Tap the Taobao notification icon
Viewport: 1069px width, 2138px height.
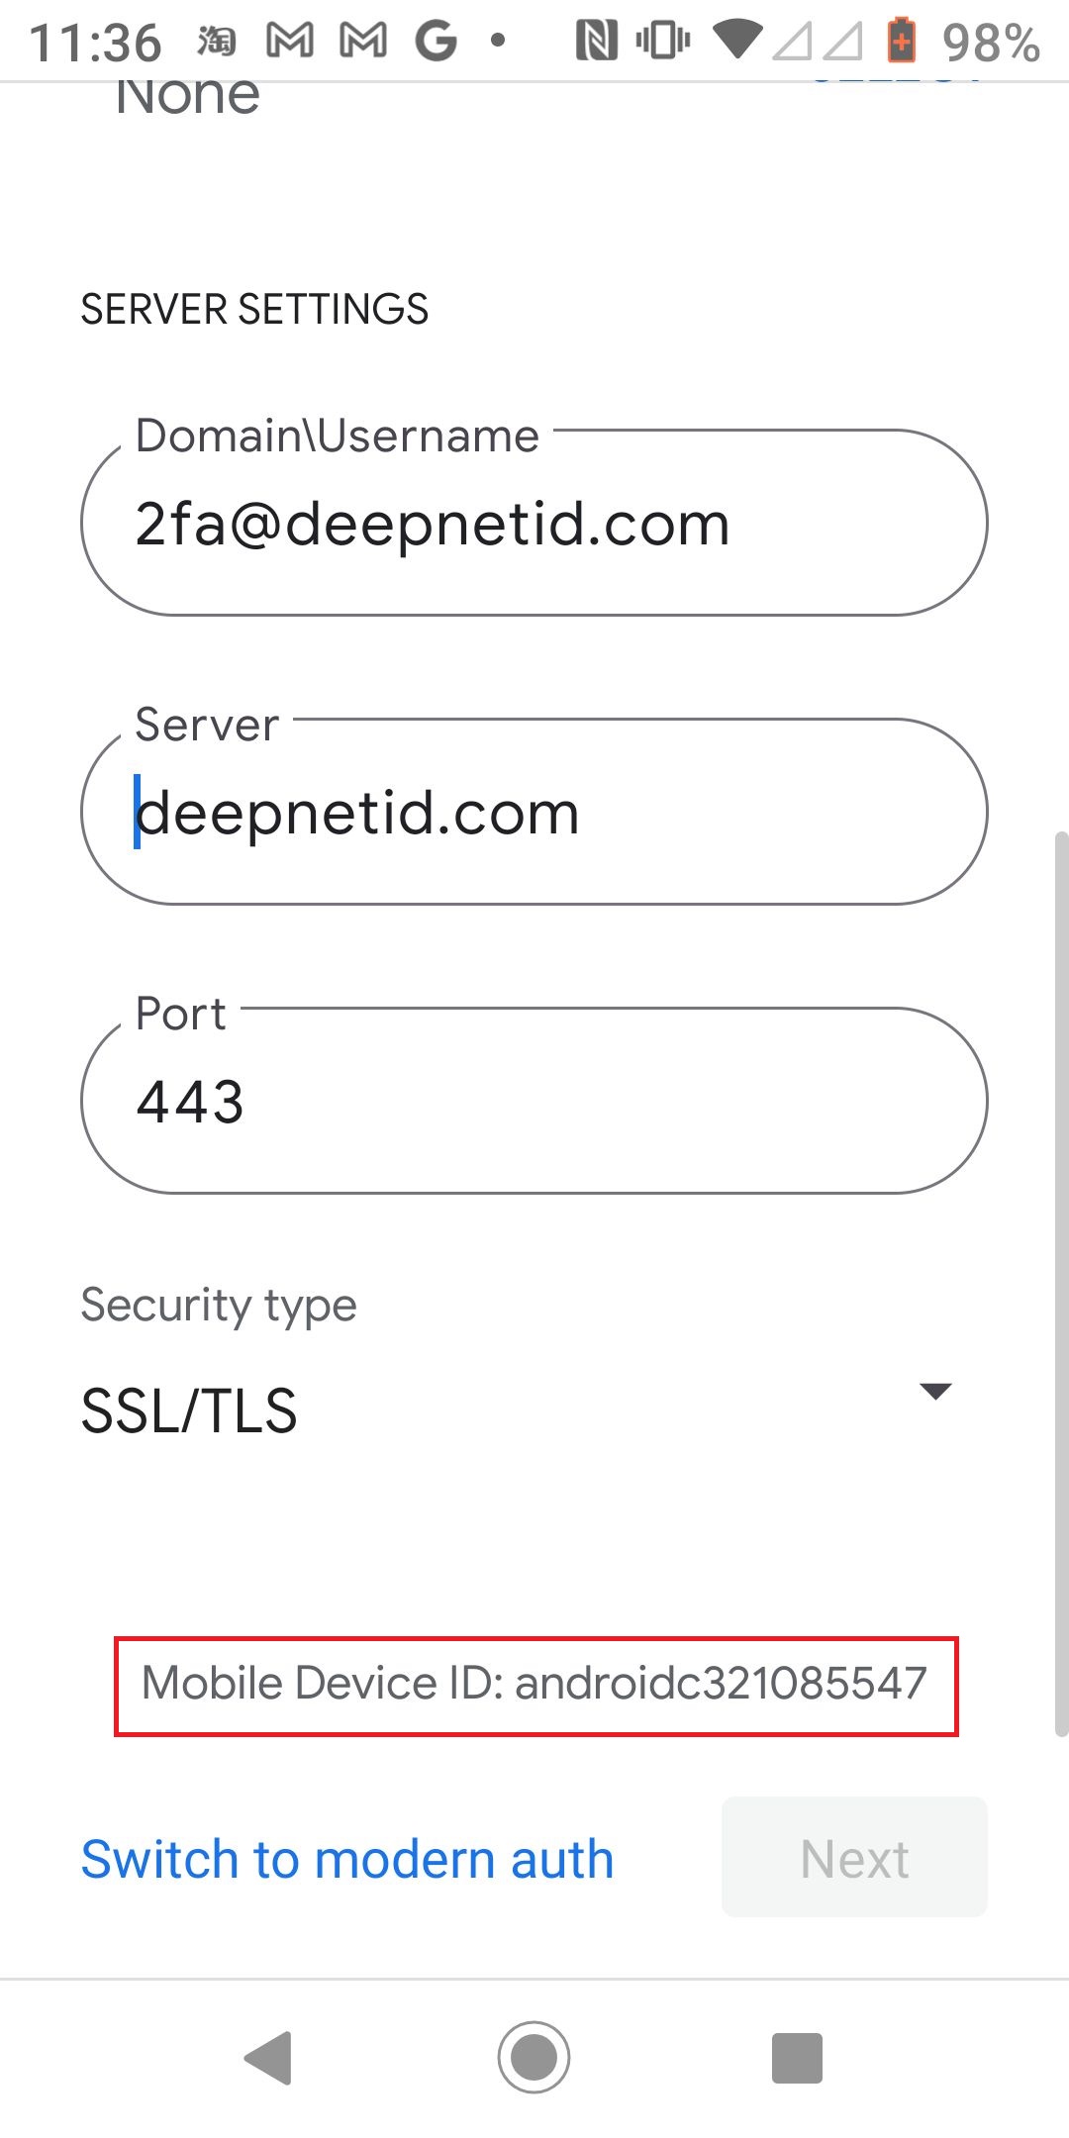[x=216, y=42]
